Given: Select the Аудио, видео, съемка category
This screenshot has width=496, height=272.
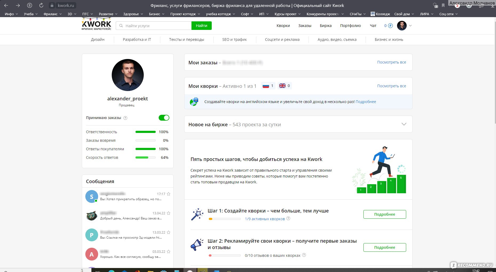Looking at the screenshot, I should (337, 40).
